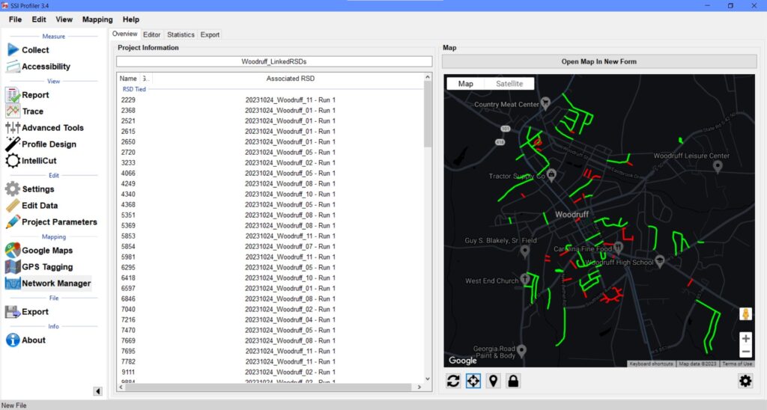Zoom out on the map with minus
Screen dimensions: 767x410
point(745,352)
